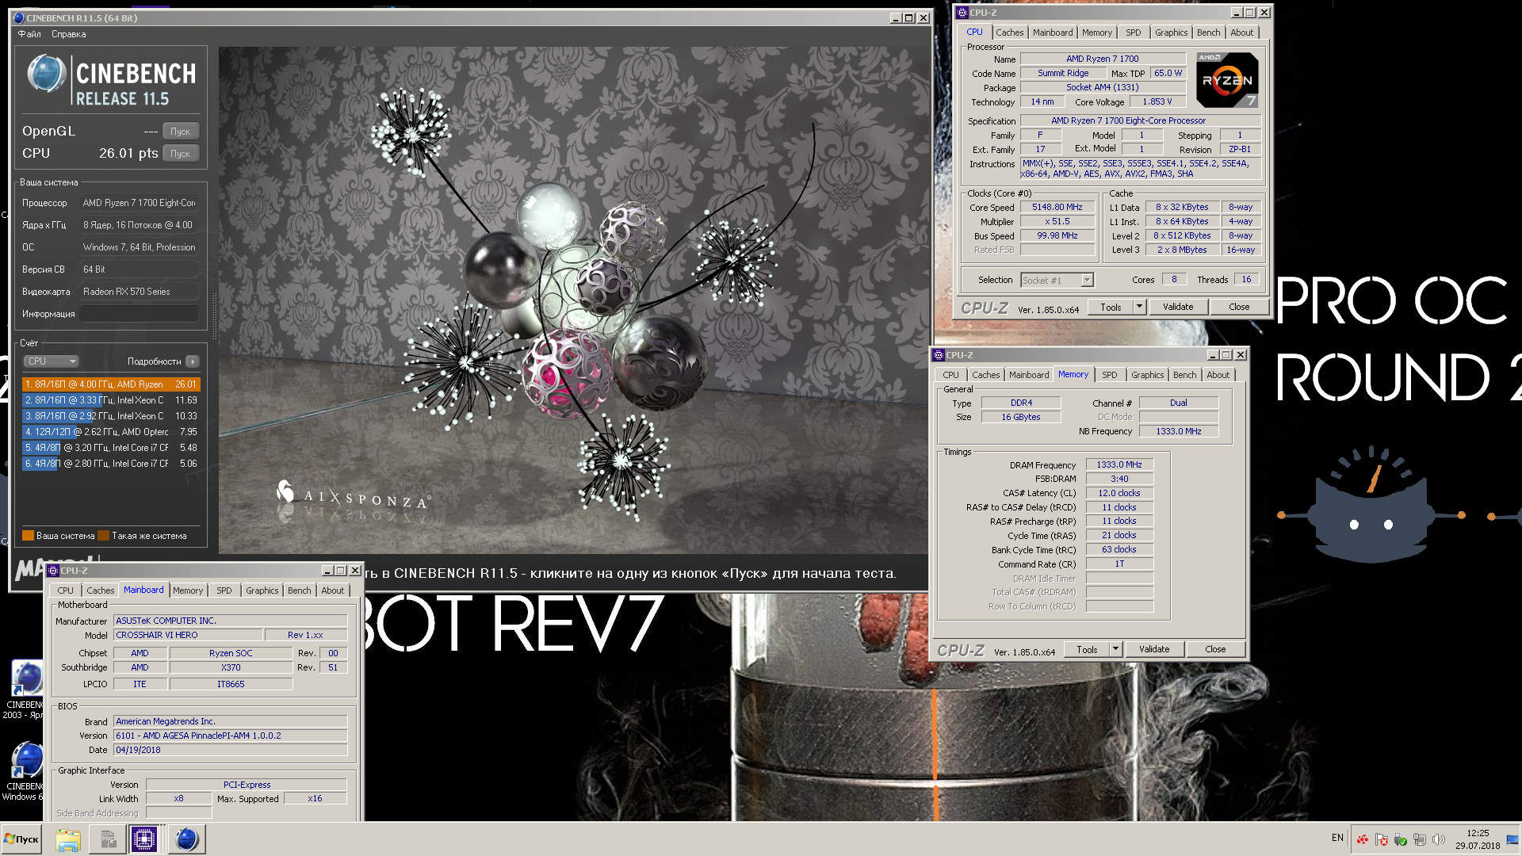Switch to CPU-Z taskbar icon
This screenshot has height=856, width=1522.
pyautogui.click(x=144, y=839)
